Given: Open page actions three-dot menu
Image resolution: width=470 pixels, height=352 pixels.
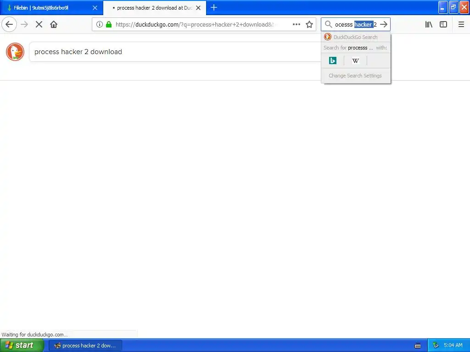Looking at the screenshot, I should 297,24.
